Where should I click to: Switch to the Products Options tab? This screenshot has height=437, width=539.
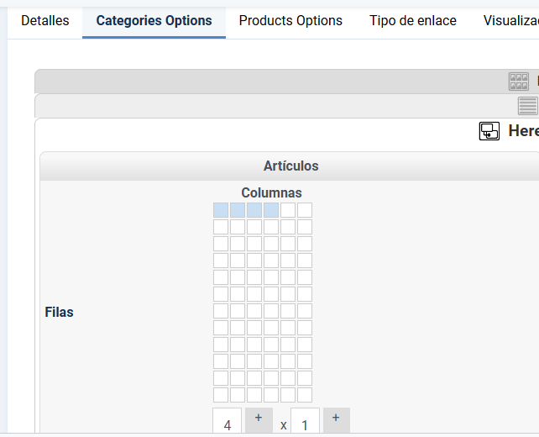pos(290,21)
